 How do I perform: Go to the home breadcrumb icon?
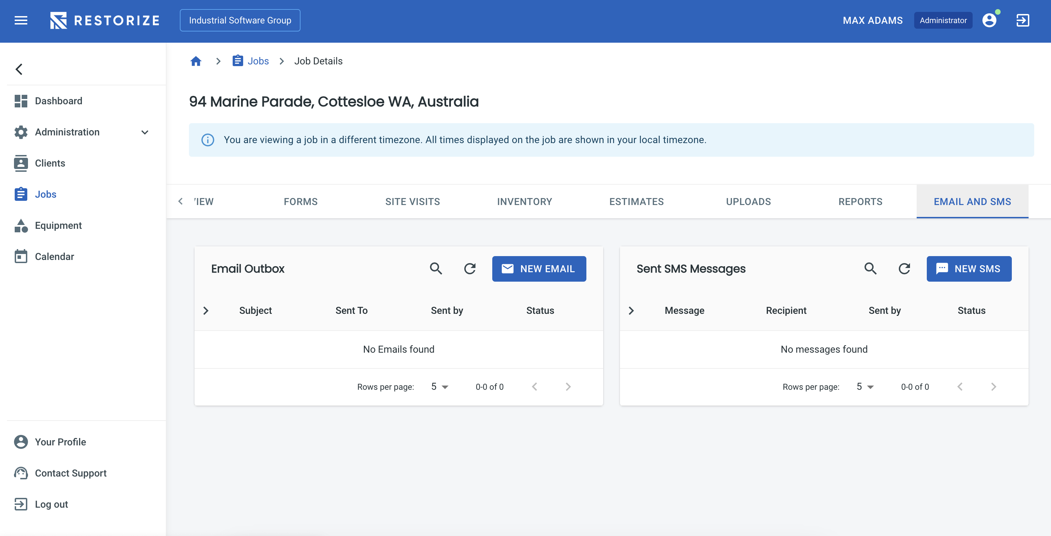[x=196, y=61]
